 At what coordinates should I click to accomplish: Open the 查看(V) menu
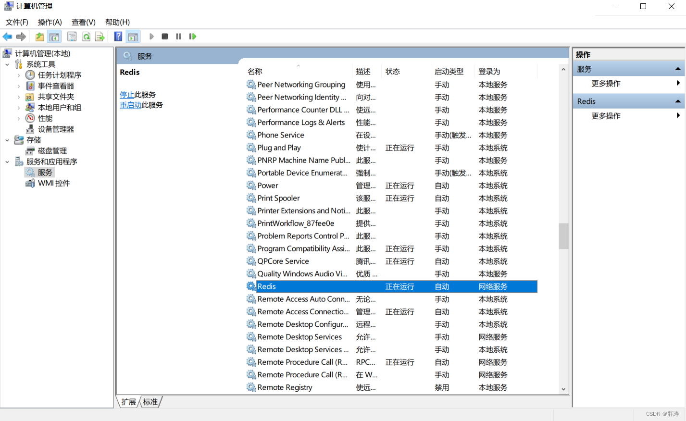click(x=84, y=22)
